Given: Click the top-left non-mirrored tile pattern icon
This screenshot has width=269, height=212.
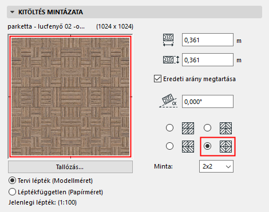Looking at the screenshot, I should (188, 128).
